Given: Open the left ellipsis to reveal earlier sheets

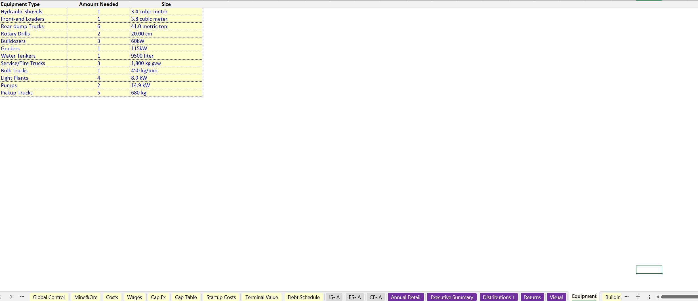Looking at the screenshot, I should [22, 297].
